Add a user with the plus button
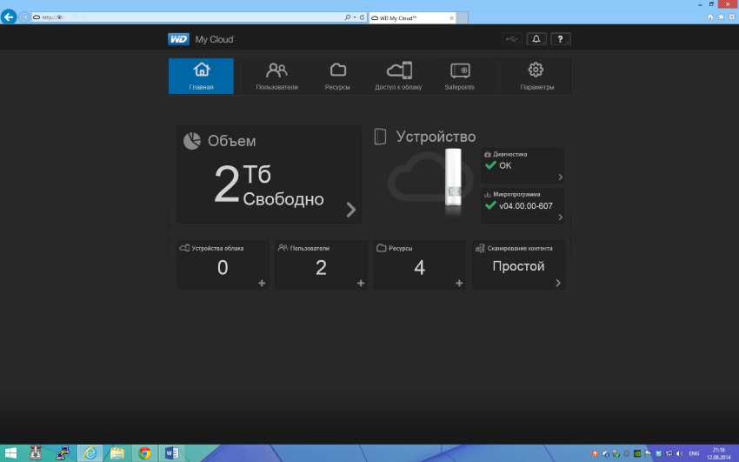Screen dimensions: 739x462 pyautogui.click(x=361, y=283)
